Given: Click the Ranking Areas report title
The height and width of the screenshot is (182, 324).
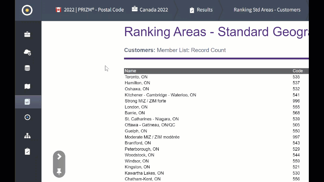Looking at the screenshot, I should click(x=216, y=32).
